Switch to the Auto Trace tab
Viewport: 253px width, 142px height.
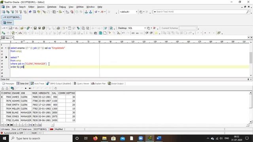[x=38, y=84]
